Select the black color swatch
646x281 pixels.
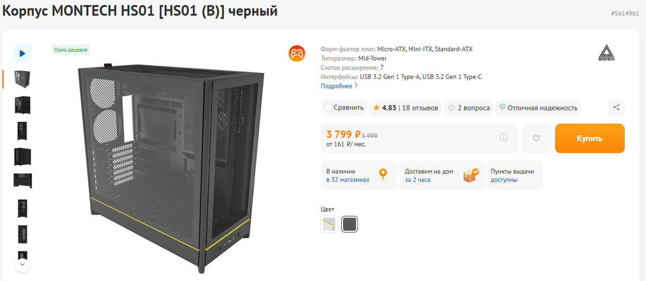(350, 224)
